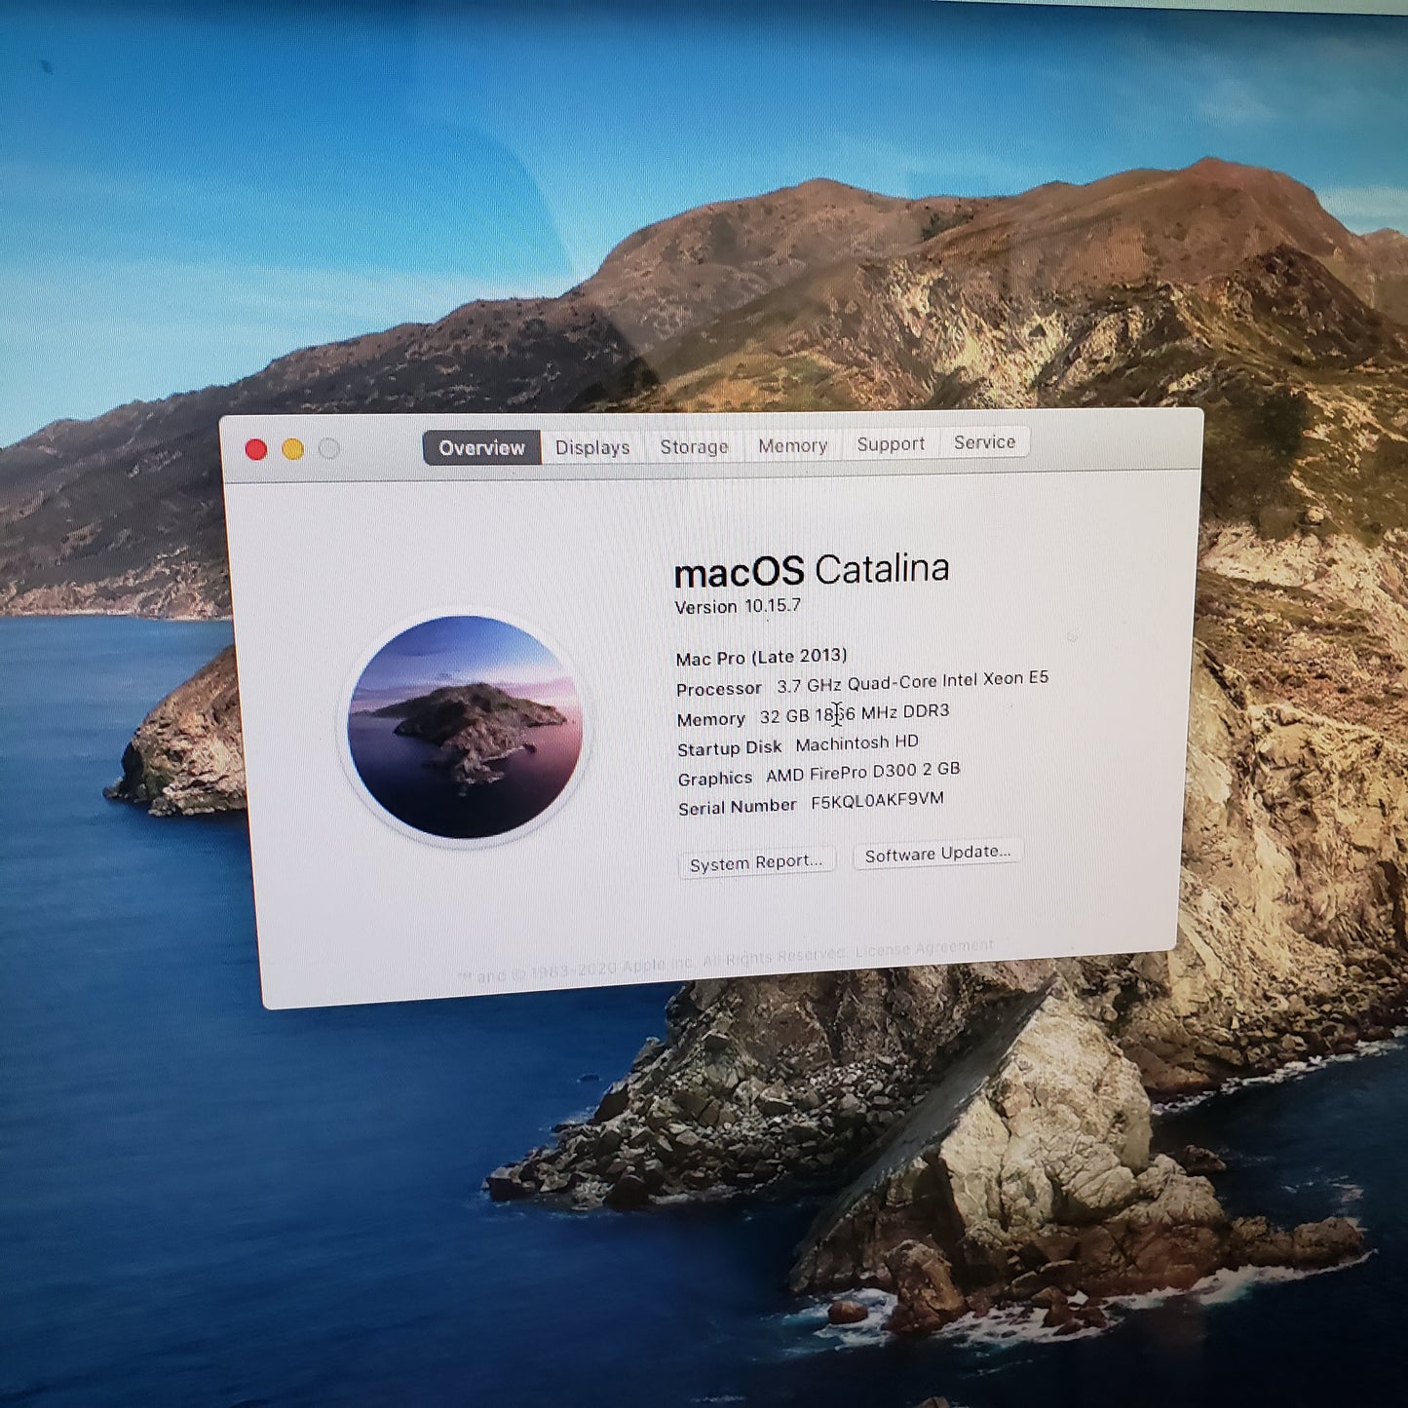Open the Service tab
The width and height of the screenshot is (1408, 1408).
tap(984, 442)
